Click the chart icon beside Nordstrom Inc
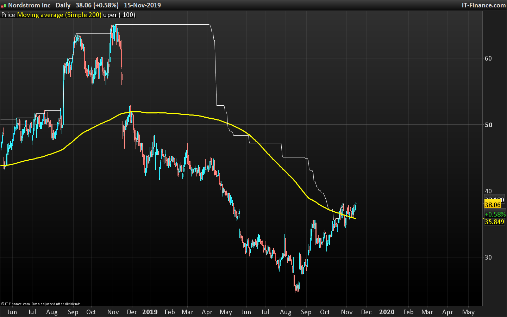The image size is (507, 317). 4,5
